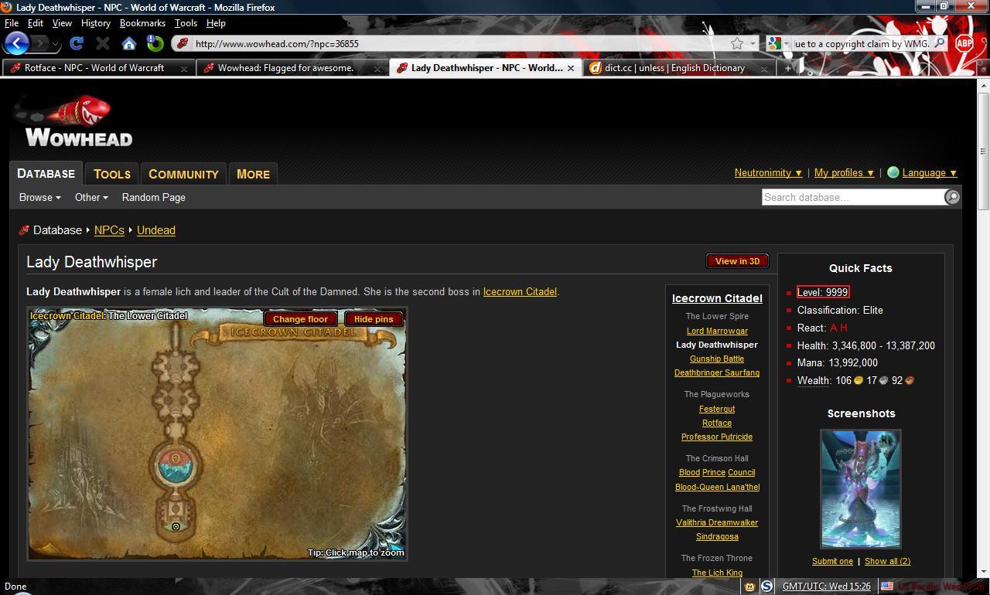Viewport: 990px width, 595px height.
Task: Open the Neutronimity user dropdown
Action: [768, 172]
